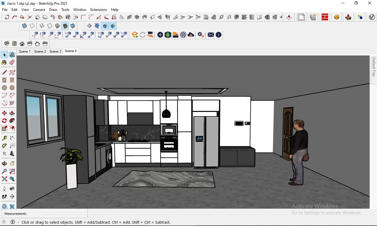This screenshot has width=377, height=226.
Task: Select the Eraser tool
Action: click(12, 62)
